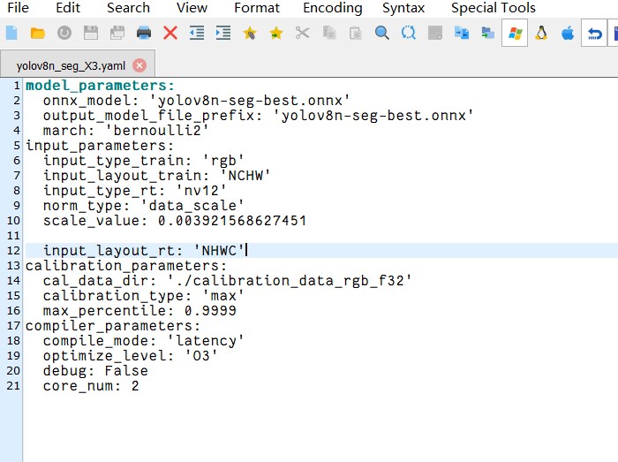Click the Print icon in toolbar
This screenshot has height=462, width=618.
point(144,34)
